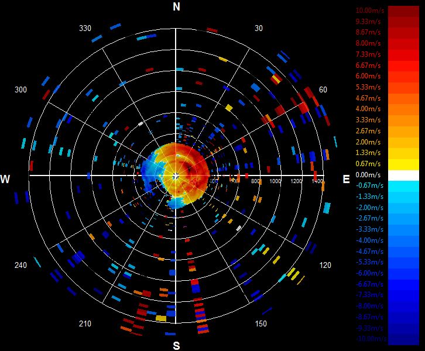Click the 0.67m/s yellow legend label
This screenshot has width=425, height=351.
coord(368,164)
